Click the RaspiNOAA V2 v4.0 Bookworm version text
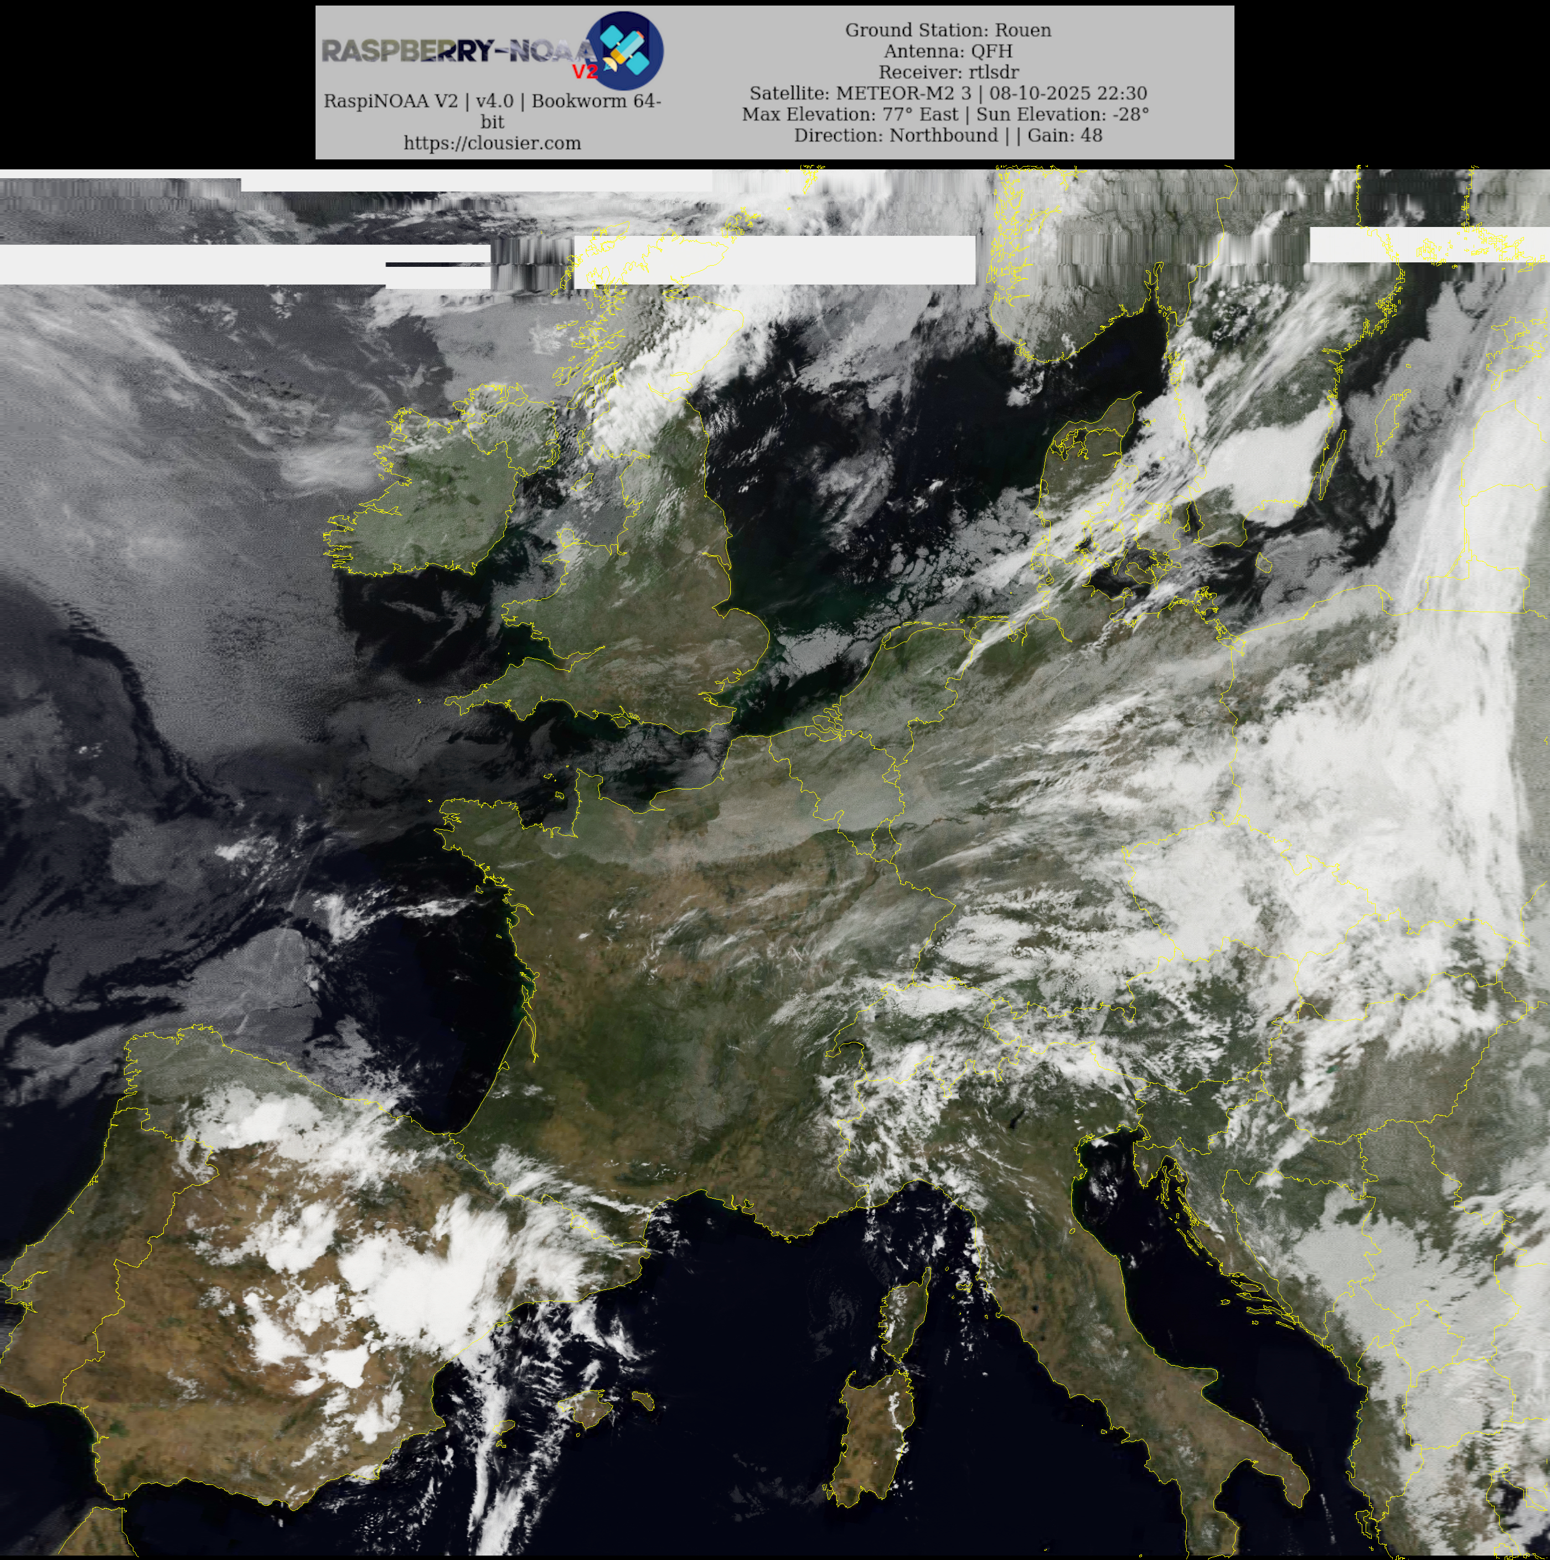The image size is (1550, 1560). (492, 101)
